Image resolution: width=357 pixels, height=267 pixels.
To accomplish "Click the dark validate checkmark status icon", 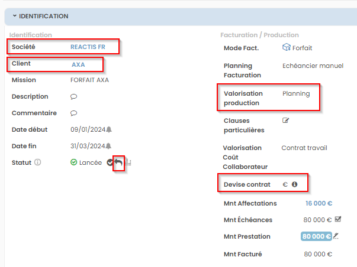I will (x=110, y=162).
